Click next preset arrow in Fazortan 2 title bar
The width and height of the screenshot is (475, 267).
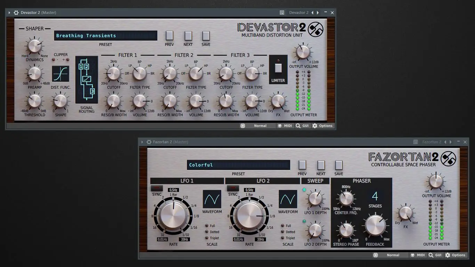pyautogui.click(x=451, y=142)
